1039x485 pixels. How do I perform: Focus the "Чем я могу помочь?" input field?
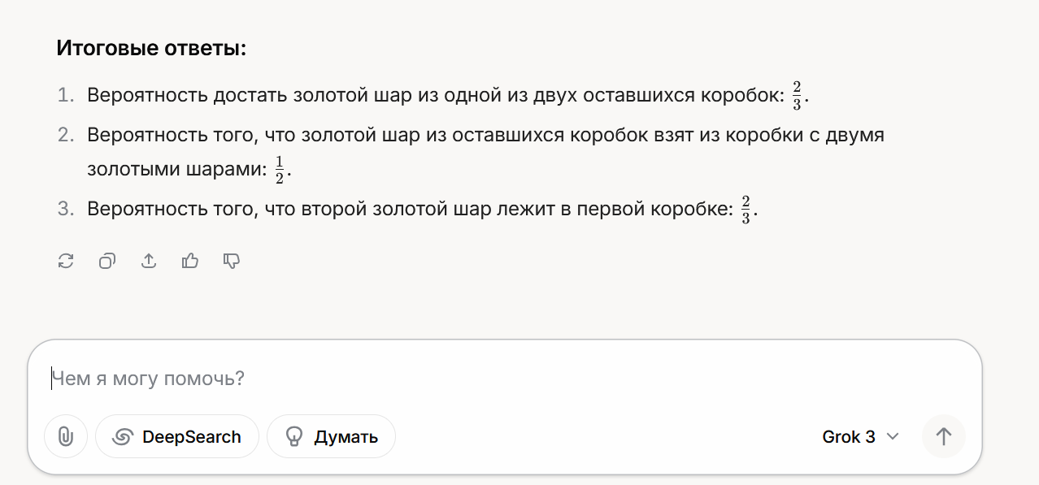pos(488,379)
